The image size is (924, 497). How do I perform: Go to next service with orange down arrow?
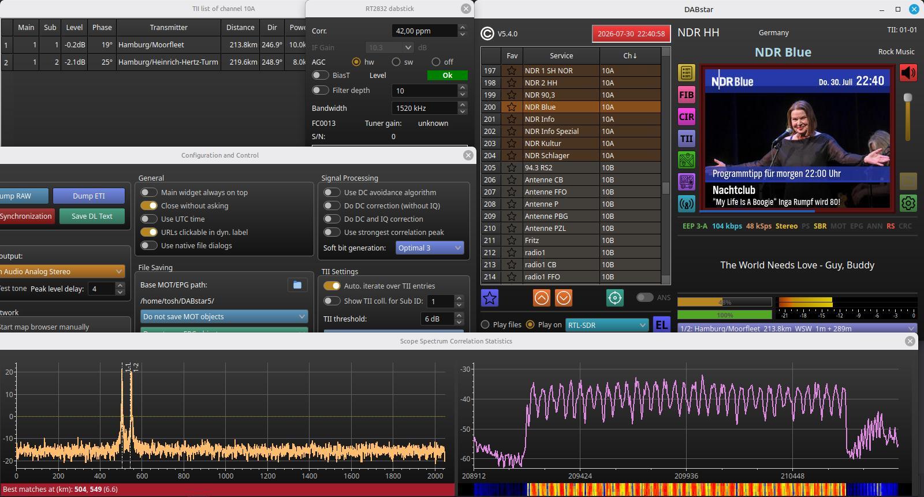click(564, 298)
